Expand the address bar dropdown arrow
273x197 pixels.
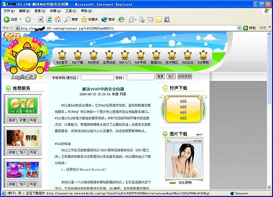(239, 28)
